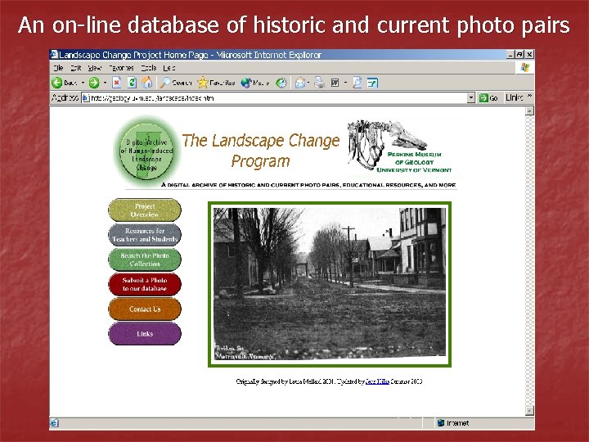Open the Tools menu
This screenshot has height=442, width=589.
tap(149, 68)
